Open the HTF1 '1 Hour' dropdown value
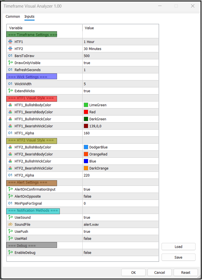 [x=120, y=42]
